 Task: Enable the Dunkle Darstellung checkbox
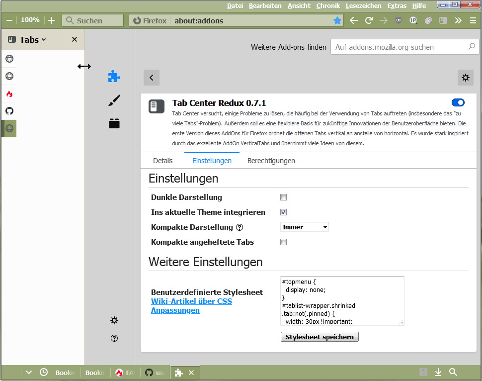point(283,197)
